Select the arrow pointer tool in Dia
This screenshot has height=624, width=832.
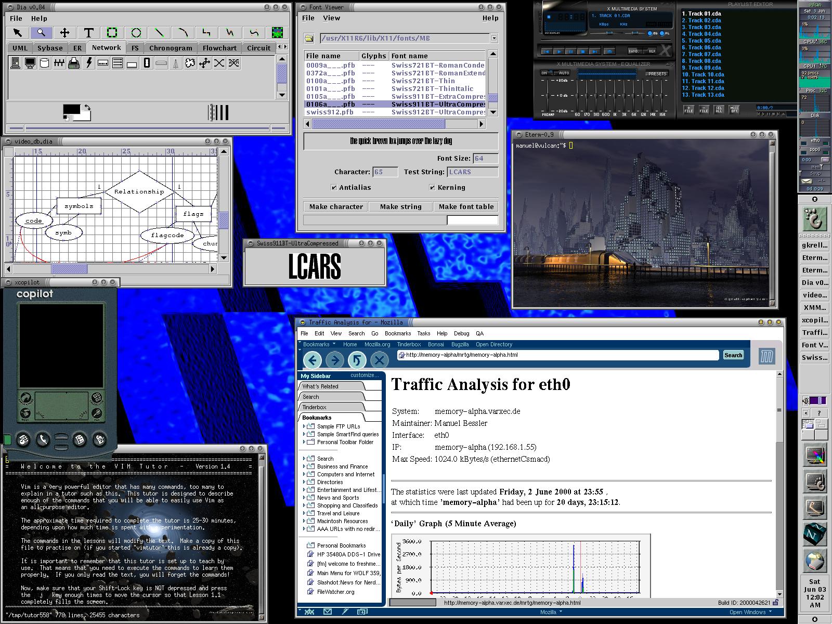[x=17, y=33]
